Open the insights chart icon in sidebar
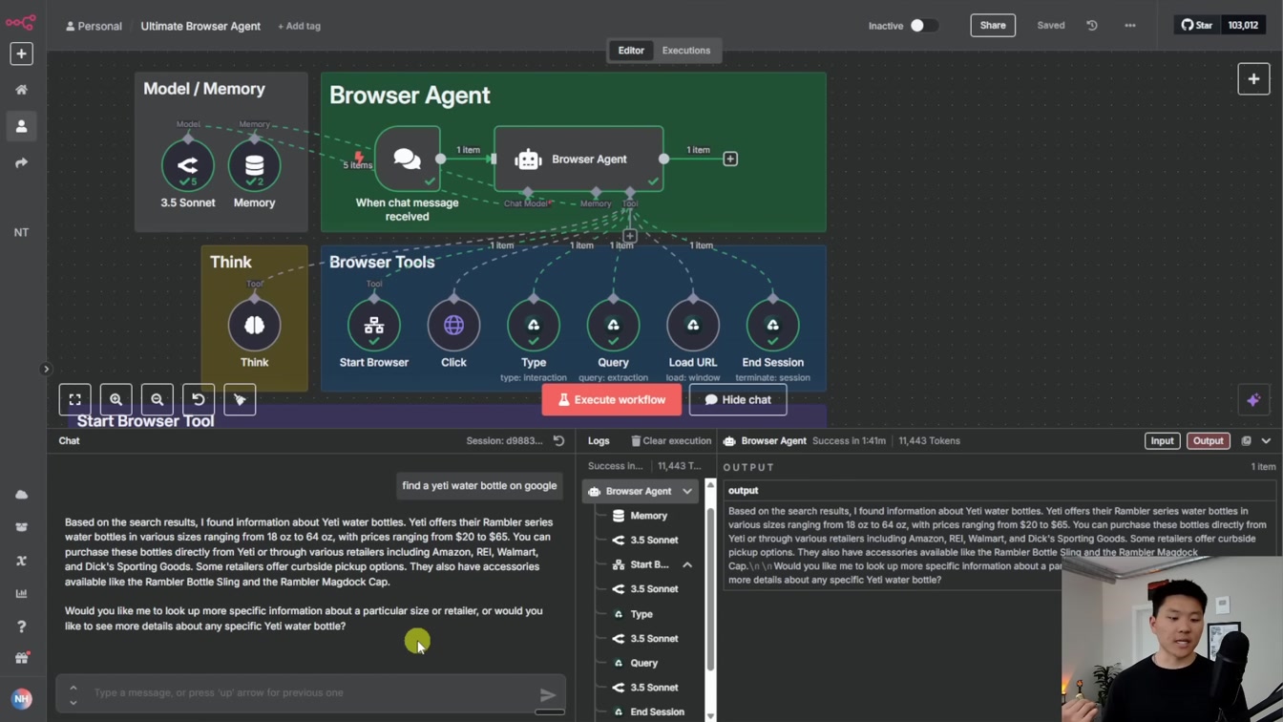Image resolution: width=1283 pixels, height=722 pixels. tap(21, 594)
